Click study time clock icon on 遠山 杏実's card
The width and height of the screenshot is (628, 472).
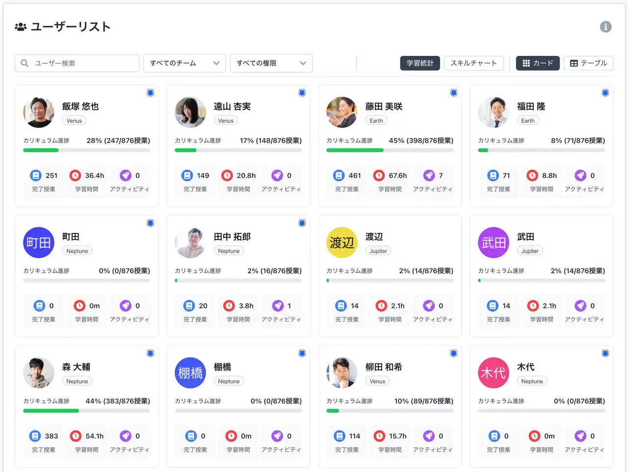(x=227, y=175)
